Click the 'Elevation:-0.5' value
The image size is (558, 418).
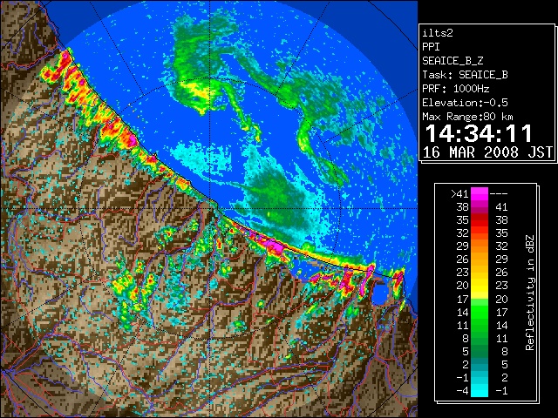pyautogui.click(x=465, y=103)
